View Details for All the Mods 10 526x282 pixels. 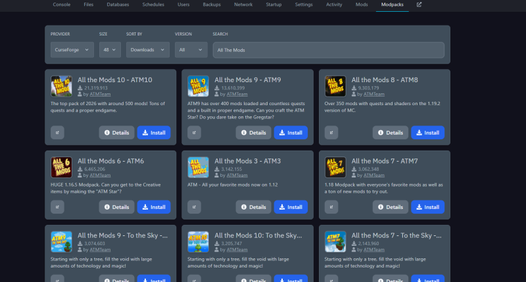click(116, 132)
